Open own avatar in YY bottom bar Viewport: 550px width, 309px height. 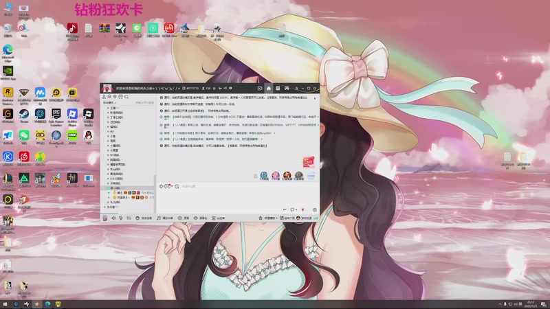click(104, 218)
